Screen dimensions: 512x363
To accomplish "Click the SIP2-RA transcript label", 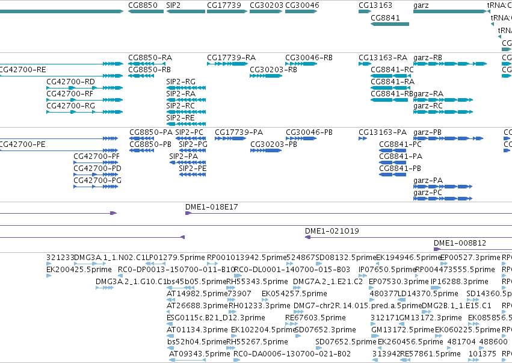I will point(180,94).
